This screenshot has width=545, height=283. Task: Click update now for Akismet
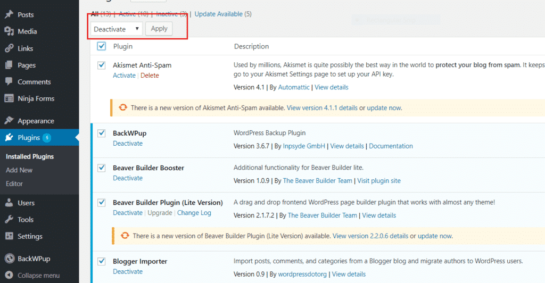[384, 108]
